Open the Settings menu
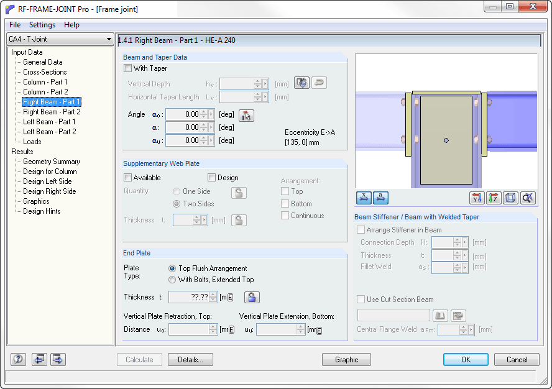Image resolution: width=552 pixels, height=389 pixels. coord(42,25)
